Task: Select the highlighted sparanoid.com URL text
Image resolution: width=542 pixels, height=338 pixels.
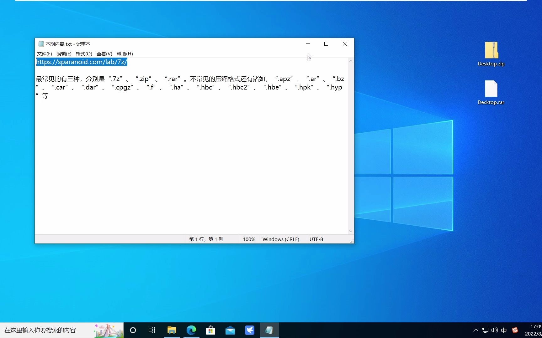Action: (81, 62)
